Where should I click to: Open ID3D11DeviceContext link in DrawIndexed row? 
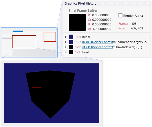(x=98, y=47)
